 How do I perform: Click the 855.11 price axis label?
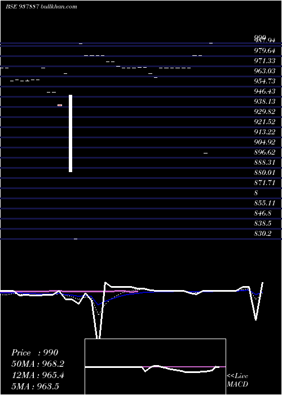point(265,203)
